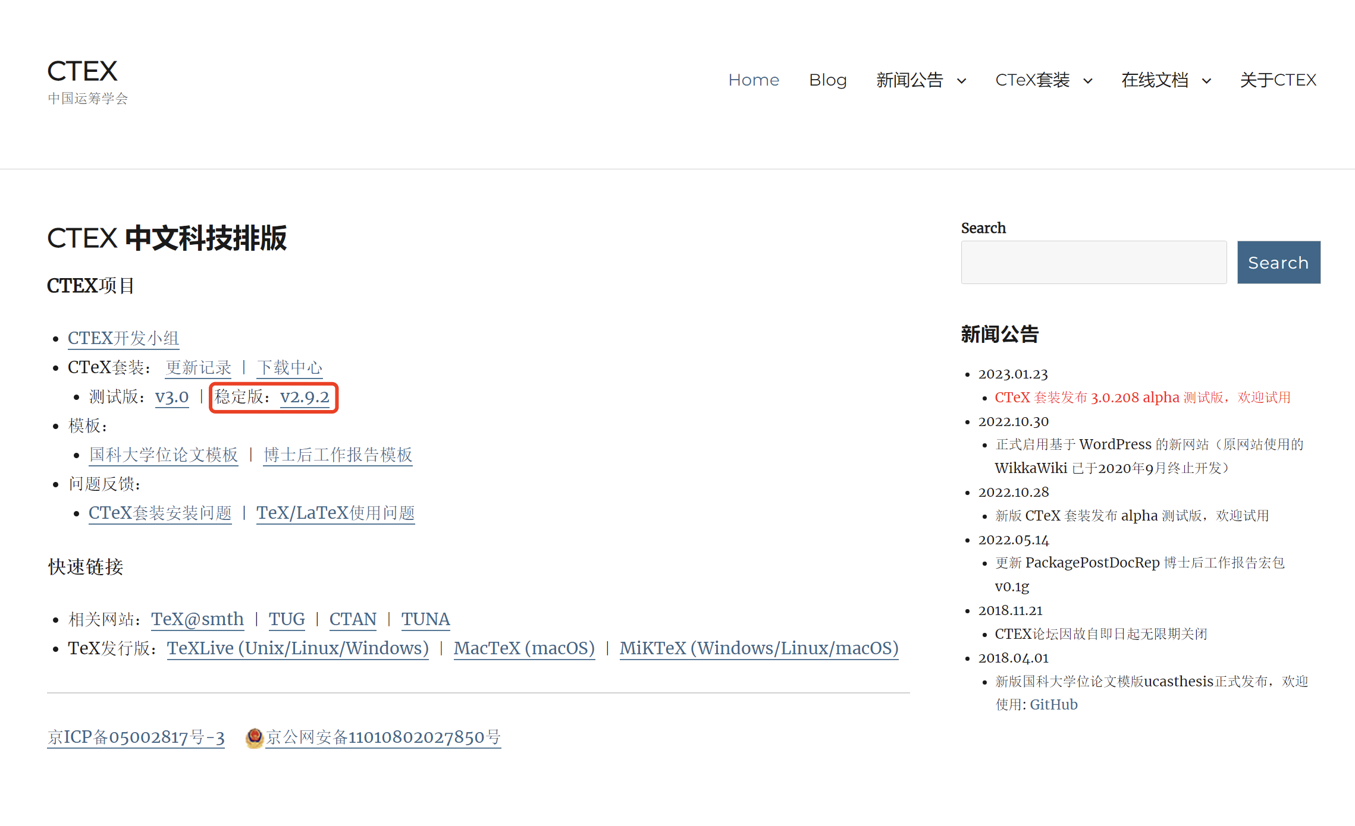The height and width of the screenshot is (826, 1355).
Task: Open the CTEX开发小组 link
Action: pyautogui.click(x=123, y=338)
